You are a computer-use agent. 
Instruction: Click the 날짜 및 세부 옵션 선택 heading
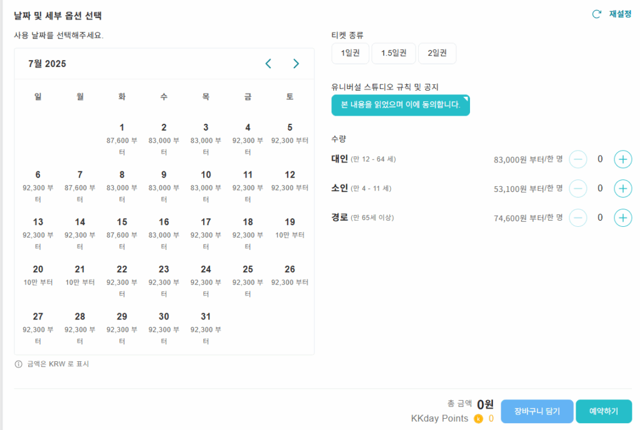(x=57, y=16)
